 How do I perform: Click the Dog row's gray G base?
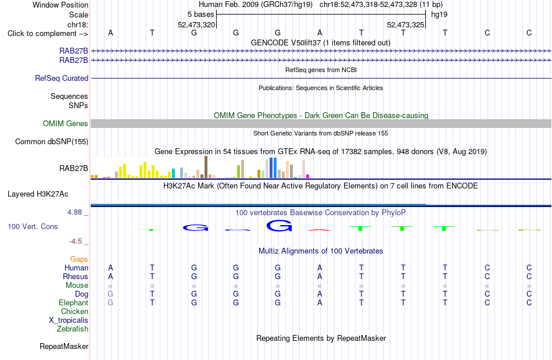click(110, 294)
